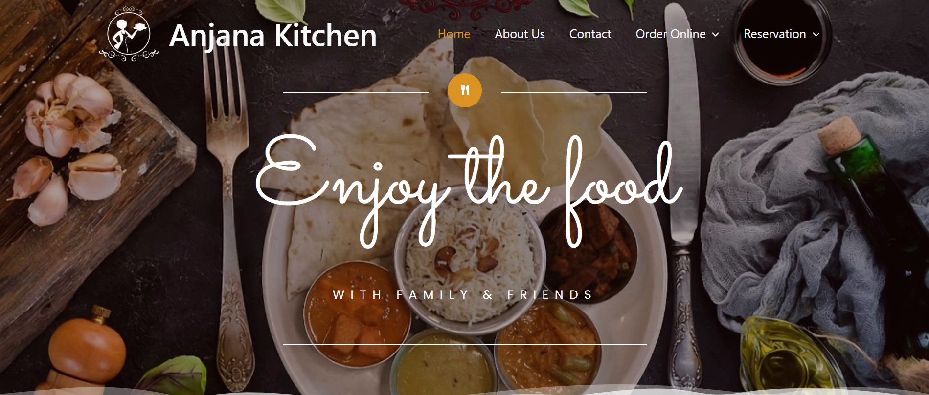Click the Enjoy the food heading

coord(468,190)
